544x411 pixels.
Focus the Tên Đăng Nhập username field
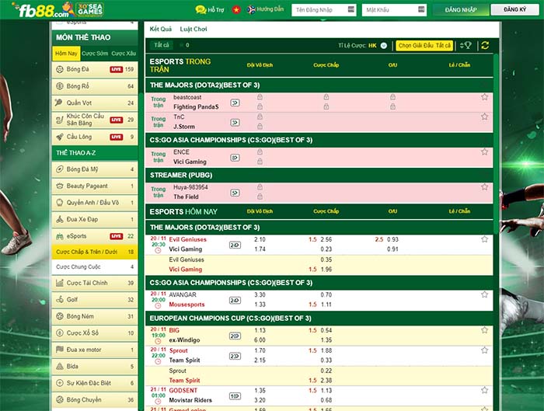pos(314,11)
